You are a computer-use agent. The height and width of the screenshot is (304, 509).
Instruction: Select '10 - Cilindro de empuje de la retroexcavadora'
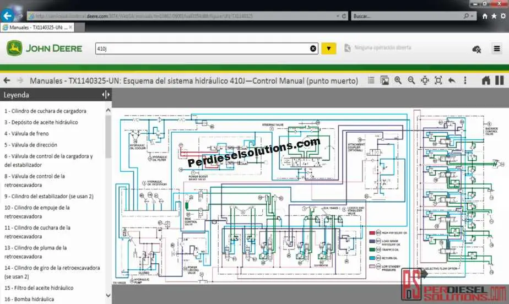click(37, 212)
